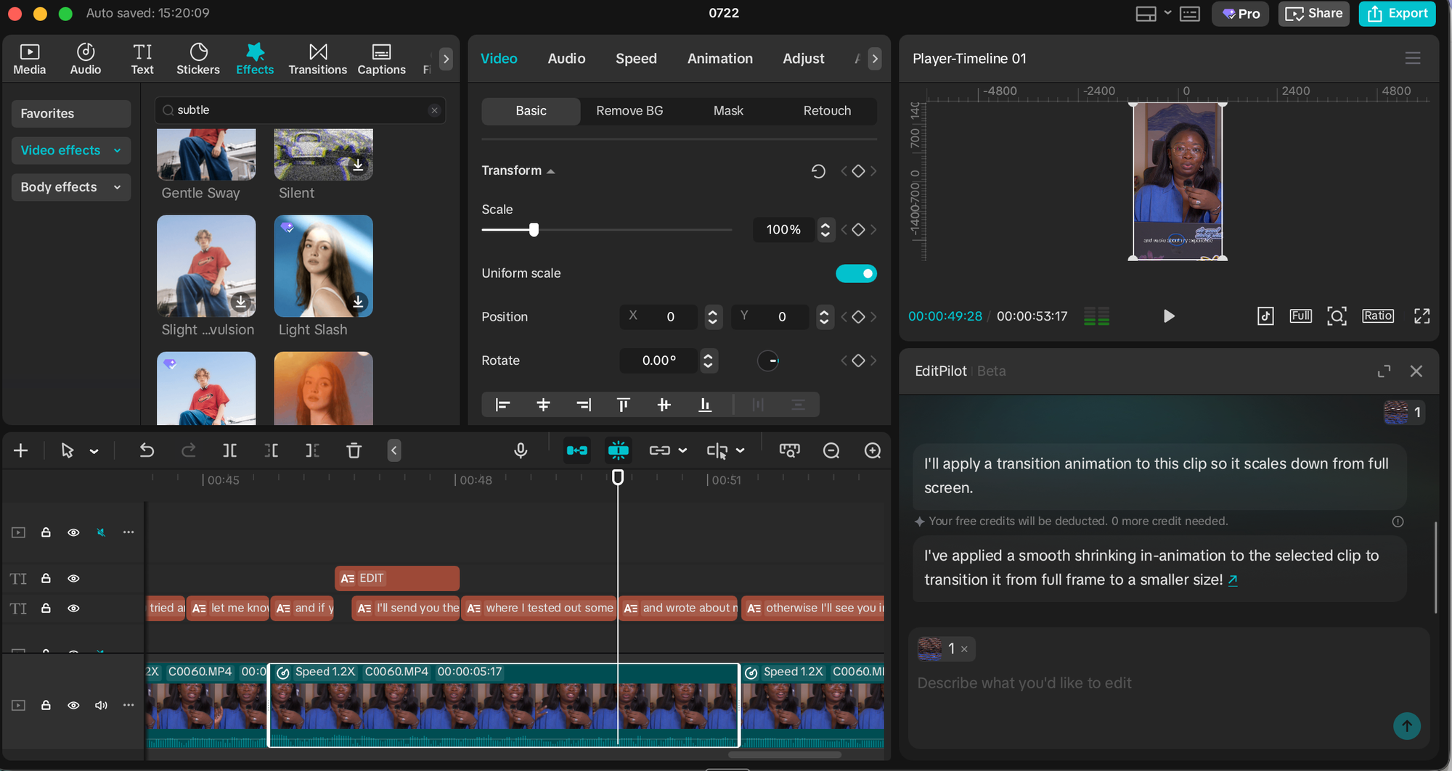Reset the Transform settings

[818, 171]
